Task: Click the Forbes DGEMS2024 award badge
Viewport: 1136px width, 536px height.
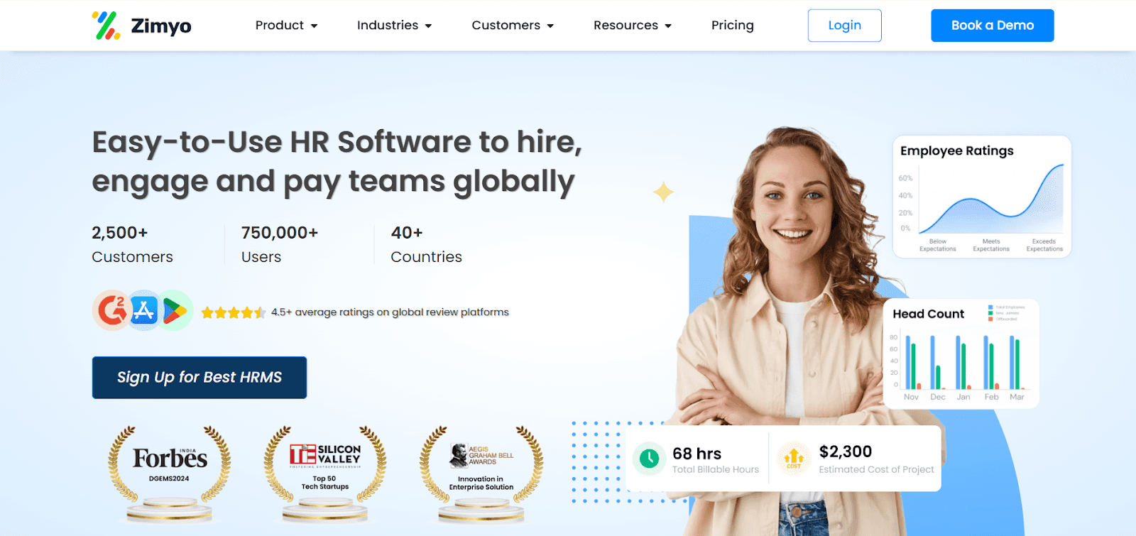Action: click(170, 474)
